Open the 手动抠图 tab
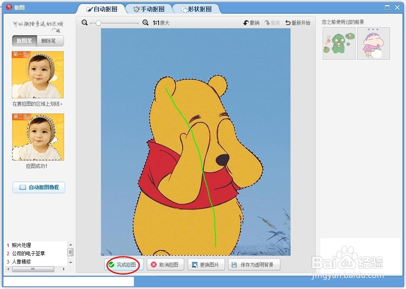This screenshot has width=406, height=289. click(149, 9)
